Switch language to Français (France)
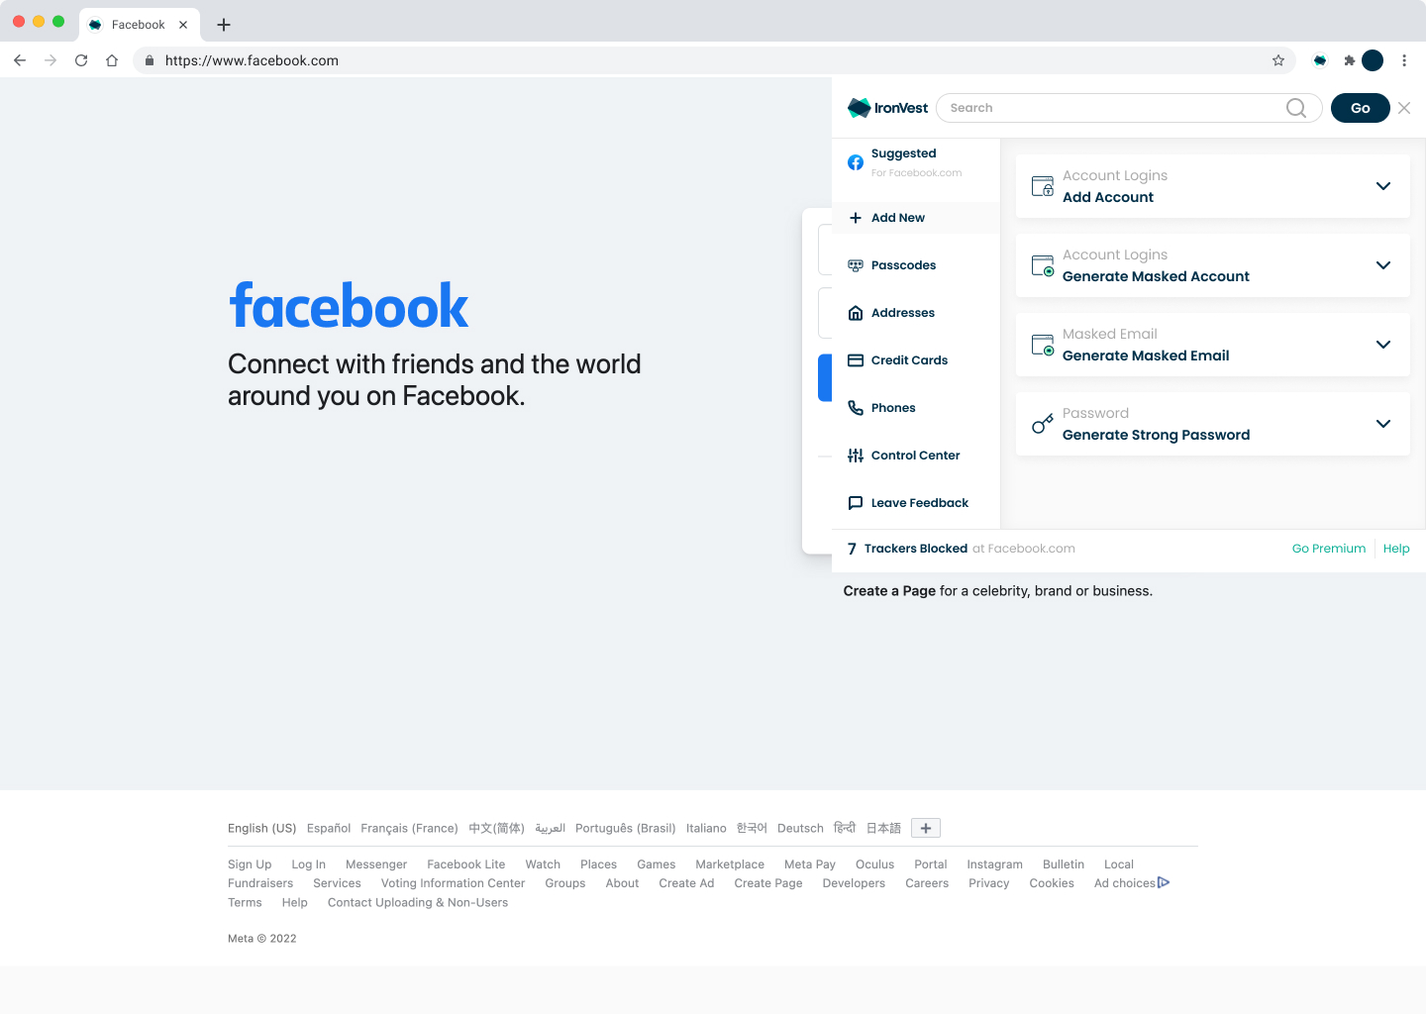 [409, 828]
